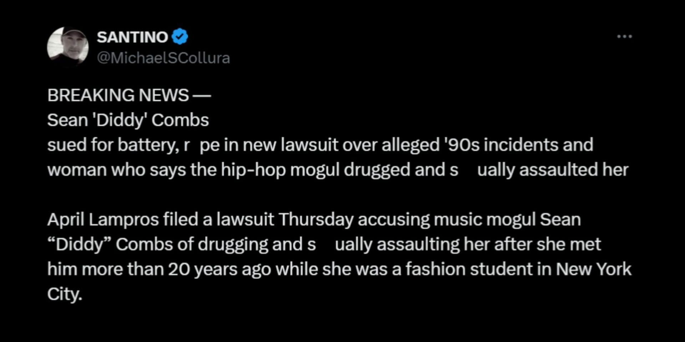Click the words 'accusing music mogul Sean'
Image resolution: width=685 pixels, height=342 pixels.
point(469,219)
